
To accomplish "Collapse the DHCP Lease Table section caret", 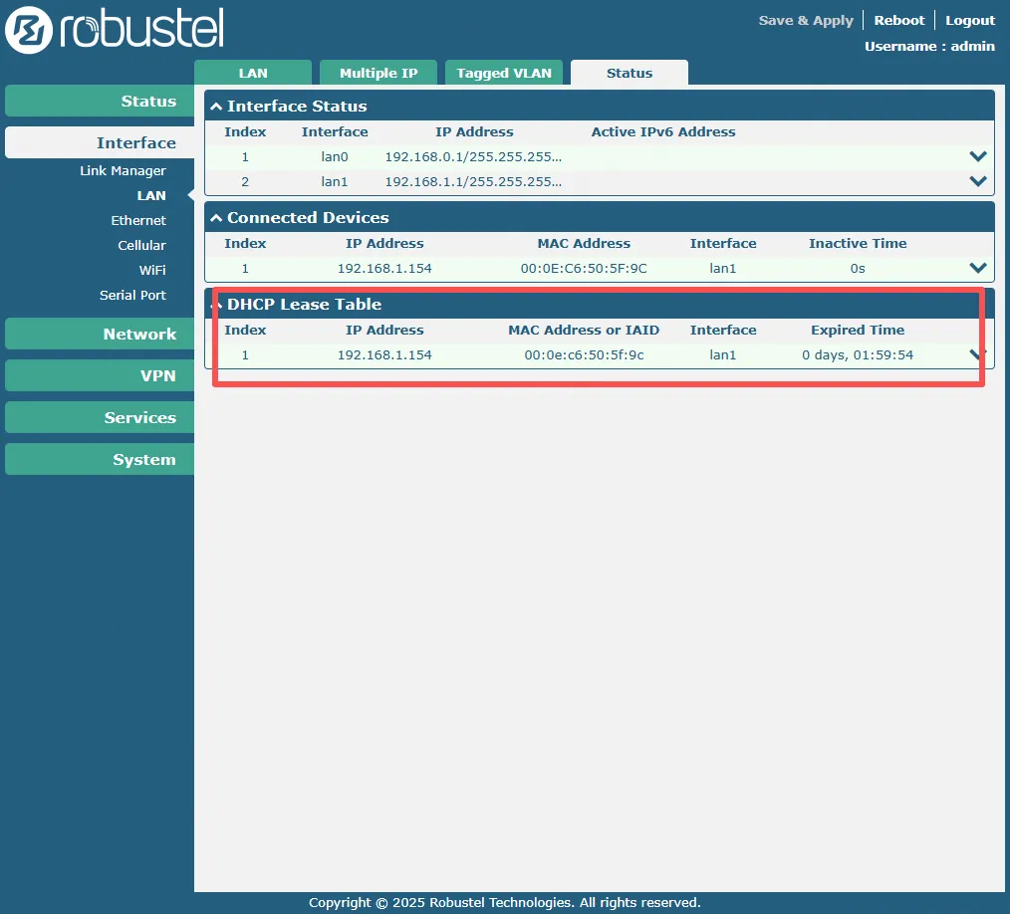I will 216,305.
